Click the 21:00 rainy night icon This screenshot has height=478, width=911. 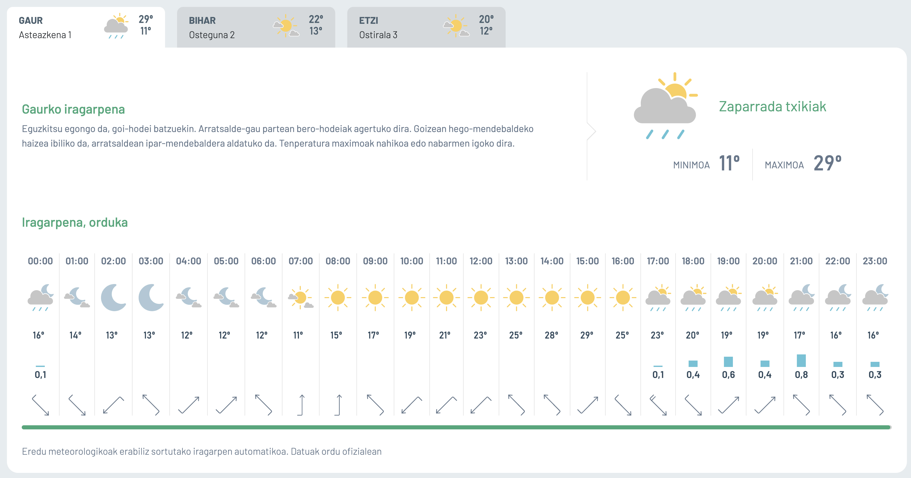801,297
